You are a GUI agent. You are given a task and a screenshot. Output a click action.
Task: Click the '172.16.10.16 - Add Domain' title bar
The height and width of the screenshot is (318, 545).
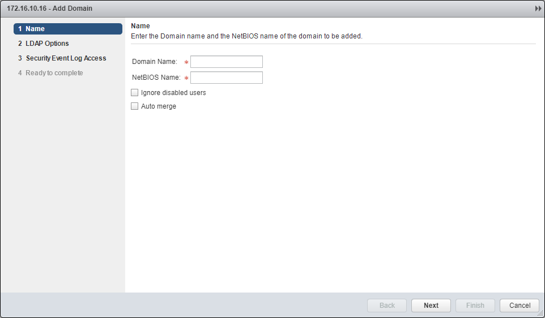point(50,9)
